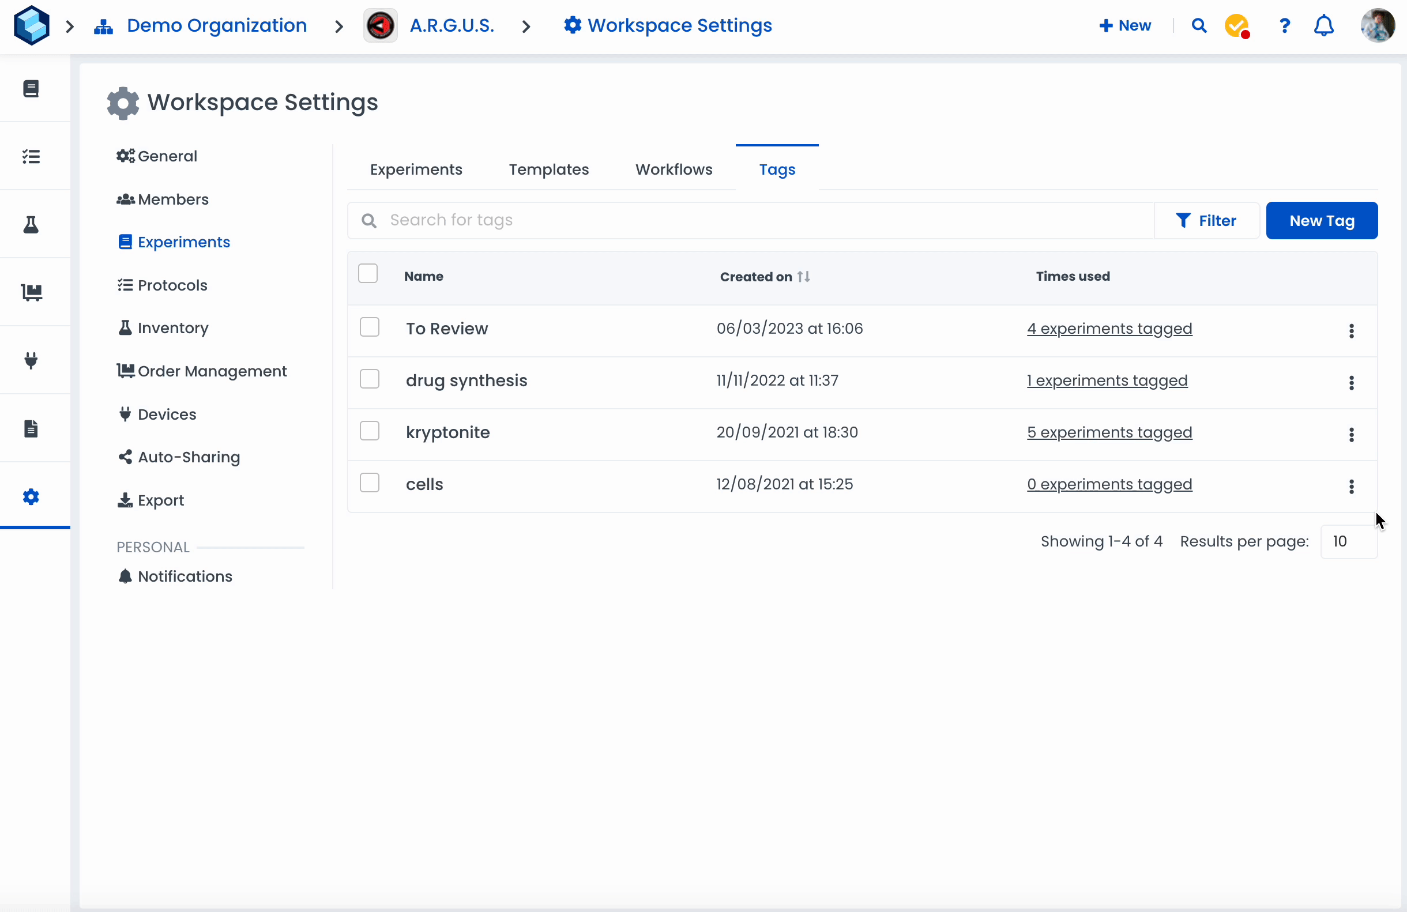Open the notifications bell in top bar
The height and width of the screenshot is (912, 1407).
[1323, 25]
